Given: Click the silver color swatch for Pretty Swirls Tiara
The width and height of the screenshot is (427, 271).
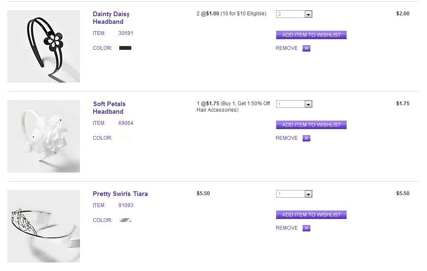Looking at the screenshot, I should point(125,220).
